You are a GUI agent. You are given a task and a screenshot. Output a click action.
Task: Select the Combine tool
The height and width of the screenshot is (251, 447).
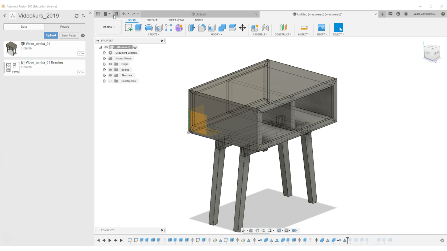click(222, 28)
